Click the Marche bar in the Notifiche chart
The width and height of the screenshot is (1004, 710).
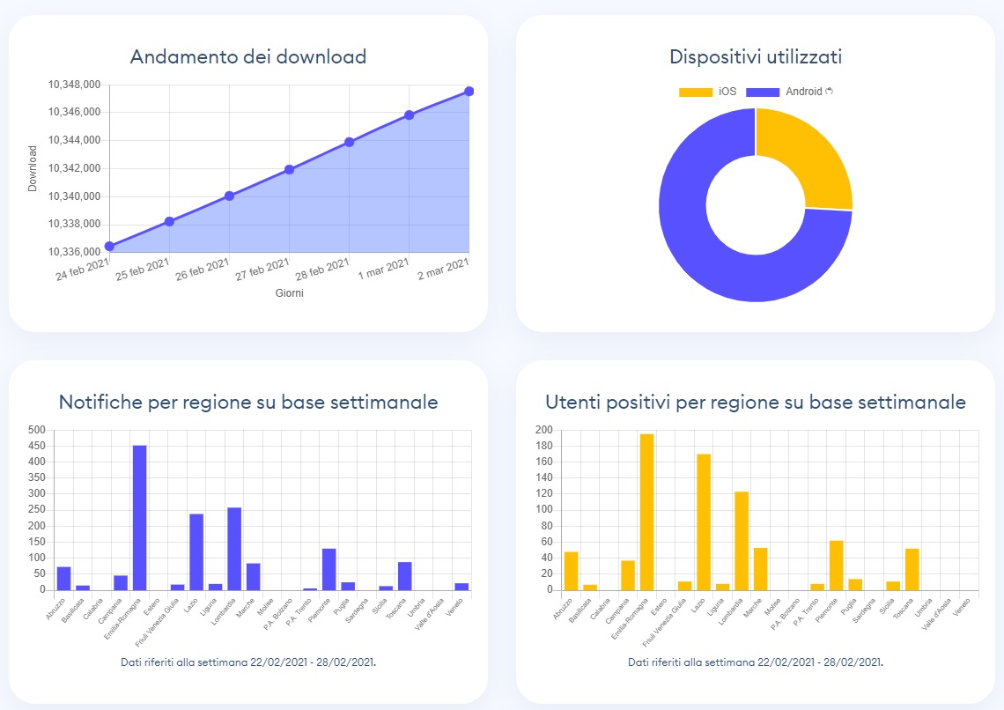254,576
